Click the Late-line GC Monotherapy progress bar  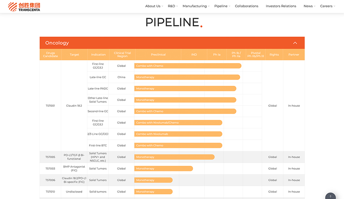pos(187,77)
